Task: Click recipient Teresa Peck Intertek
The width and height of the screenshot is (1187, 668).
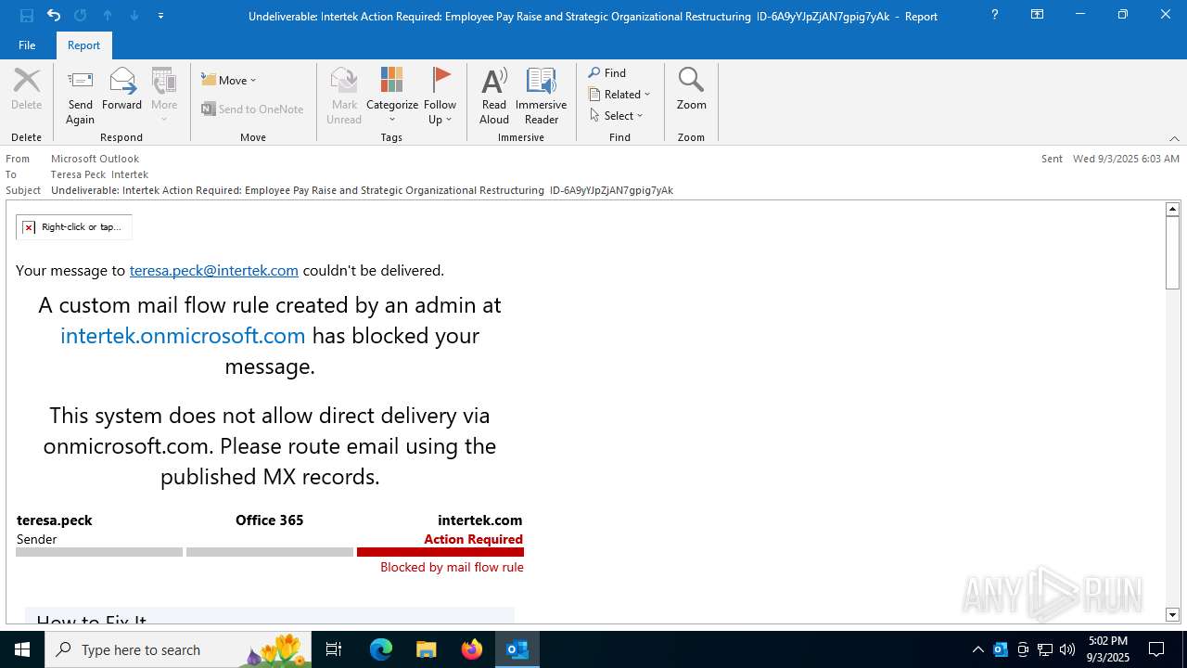Action: (x=99, y=174)
